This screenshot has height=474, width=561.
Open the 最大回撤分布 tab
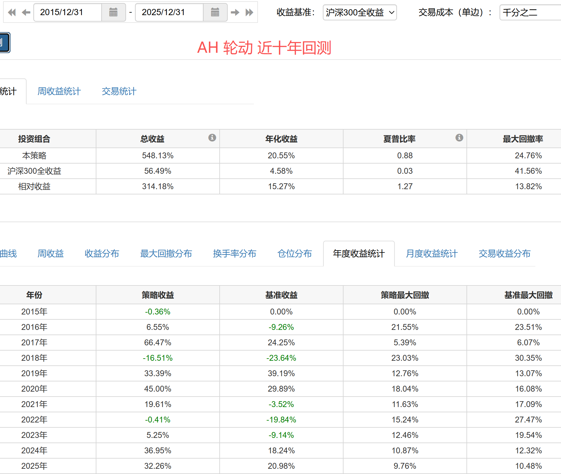point(166,254)
